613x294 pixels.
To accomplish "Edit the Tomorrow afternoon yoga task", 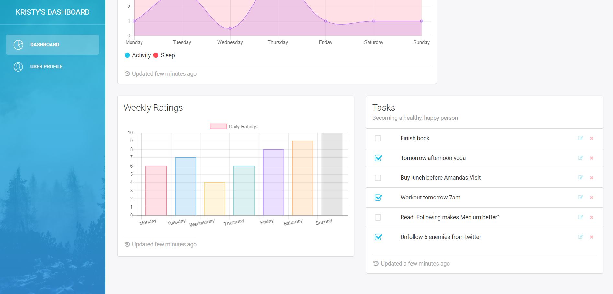I will pyautogui.click(x=580, y=158).
